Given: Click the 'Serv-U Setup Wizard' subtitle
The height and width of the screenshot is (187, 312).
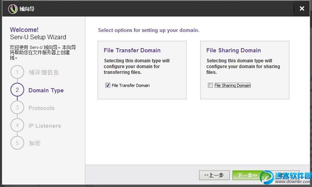Looking at the screenshot, I should click(38, 37).
